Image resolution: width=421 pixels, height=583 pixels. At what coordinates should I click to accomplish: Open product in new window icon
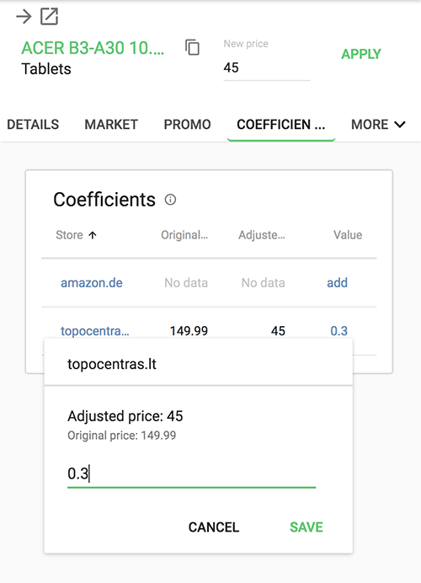pos(50,17)
